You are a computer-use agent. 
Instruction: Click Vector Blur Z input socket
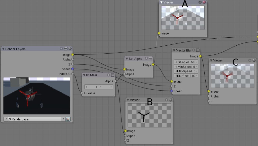click(172, 86)
